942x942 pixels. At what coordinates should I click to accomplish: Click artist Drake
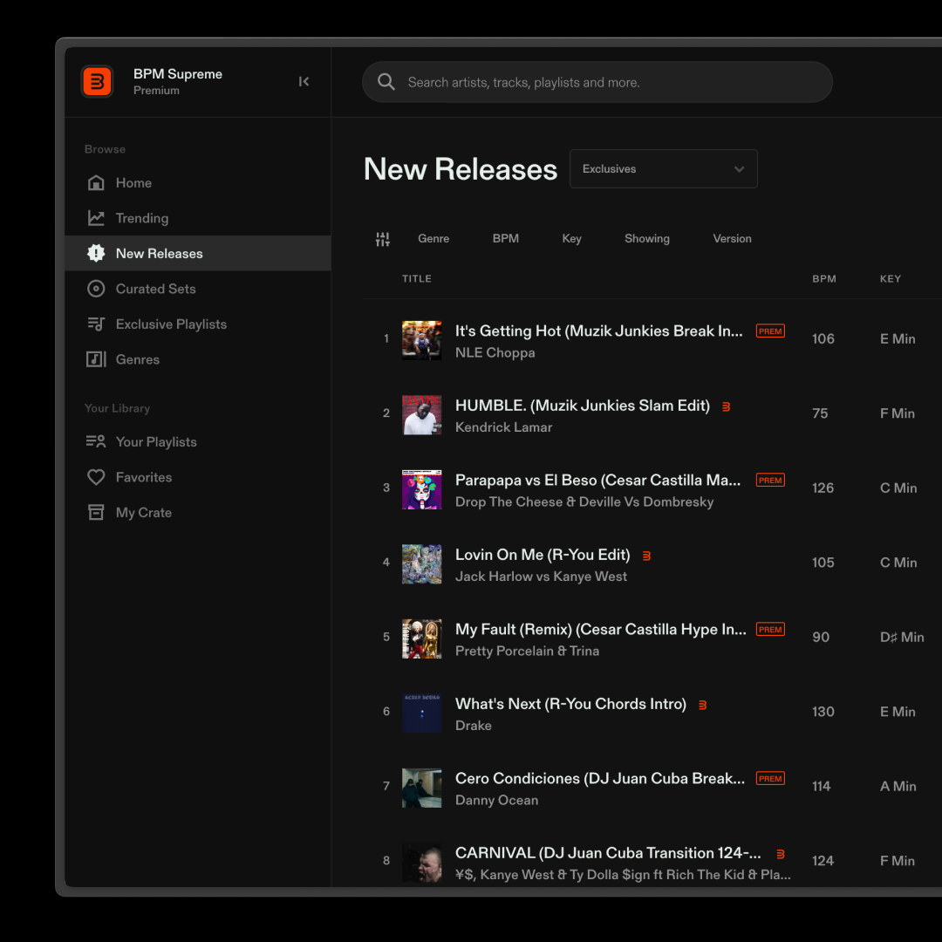click(x=473, y=725)
